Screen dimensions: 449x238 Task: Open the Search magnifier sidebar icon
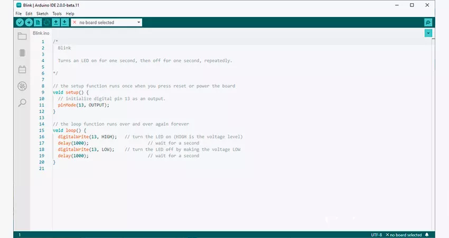point(22,103)
